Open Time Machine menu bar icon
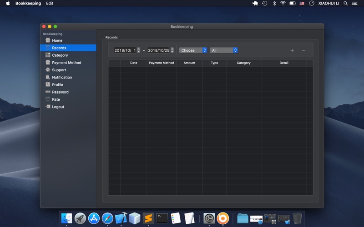Viewport: 364px width, 227px height. click(x=265, y=3)
